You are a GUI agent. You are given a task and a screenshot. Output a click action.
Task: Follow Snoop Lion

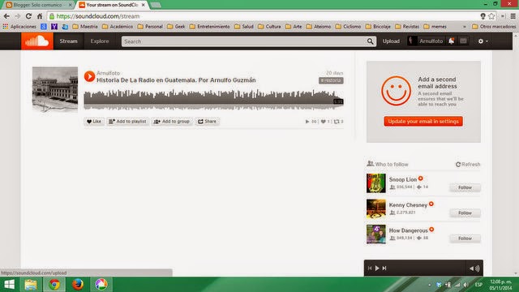tap(465, 187)
